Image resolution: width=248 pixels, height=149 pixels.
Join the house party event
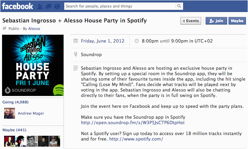click(216, 21)
